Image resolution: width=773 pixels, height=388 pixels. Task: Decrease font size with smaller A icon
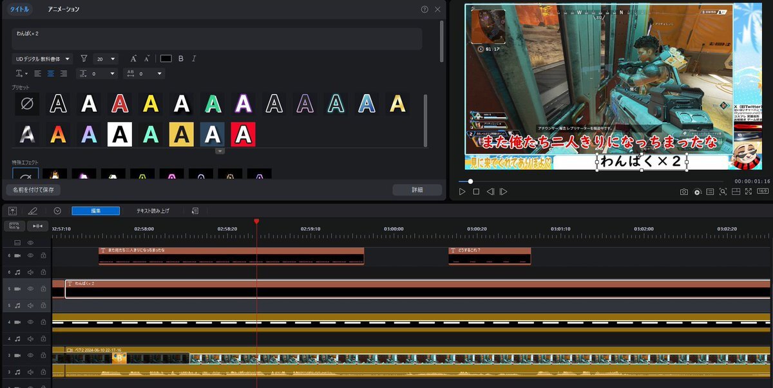(x=147, y=59)
